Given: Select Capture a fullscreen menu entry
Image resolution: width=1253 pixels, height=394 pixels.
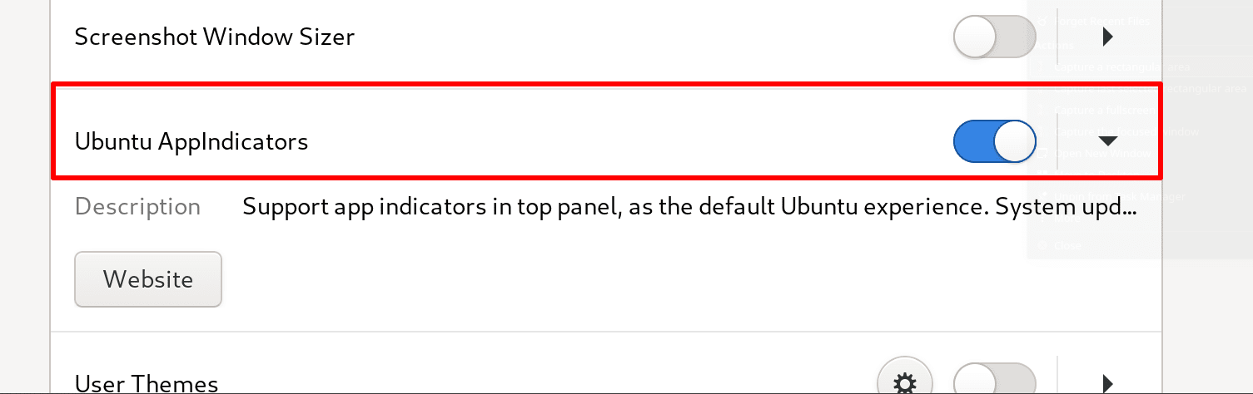Looking at the screenshot, I should click(x=1103, y=110).
